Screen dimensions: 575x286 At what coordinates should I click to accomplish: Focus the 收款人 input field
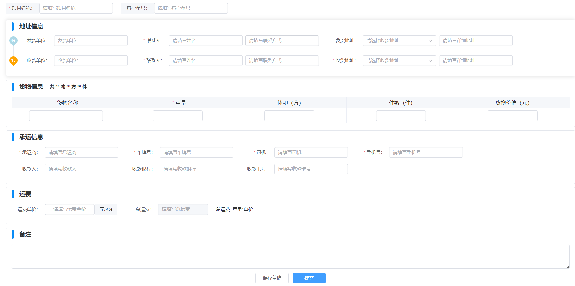pos(81,169)
